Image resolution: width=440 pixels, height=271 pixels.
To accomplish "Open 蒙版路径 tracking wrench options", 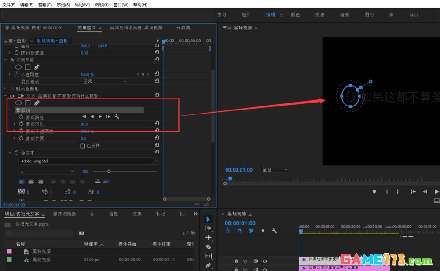I will (117, 117).
